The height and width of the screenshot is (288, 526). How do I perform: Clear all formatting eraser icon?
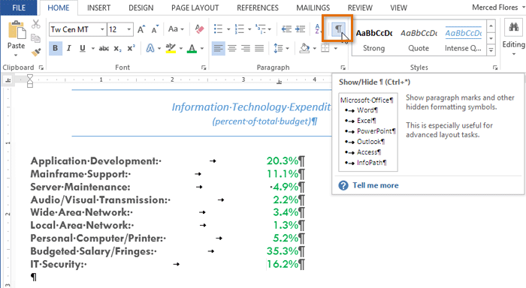[199, 29]
